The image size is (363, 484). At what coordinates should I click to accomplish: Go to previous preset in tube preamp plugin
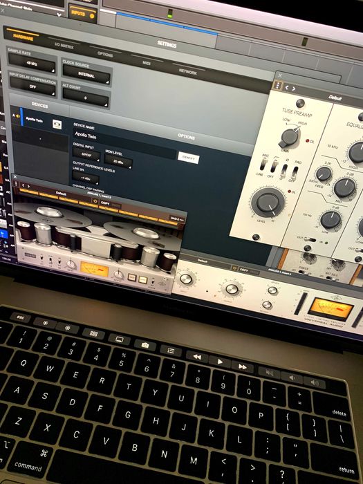pos(287,88)
